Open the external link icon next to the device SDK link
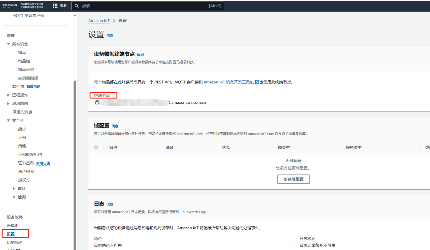Screen dimensions: 430x250 point(257,82)
